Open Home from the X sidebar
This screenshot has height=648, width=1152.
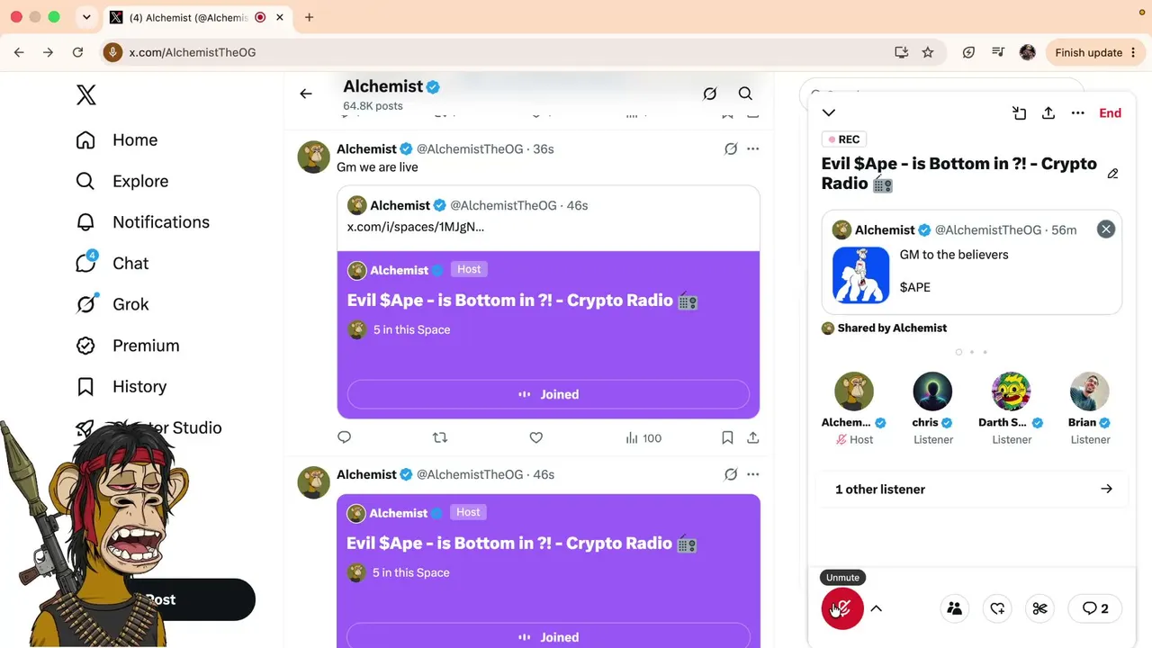pyautogui.click(x=117, y=140)
